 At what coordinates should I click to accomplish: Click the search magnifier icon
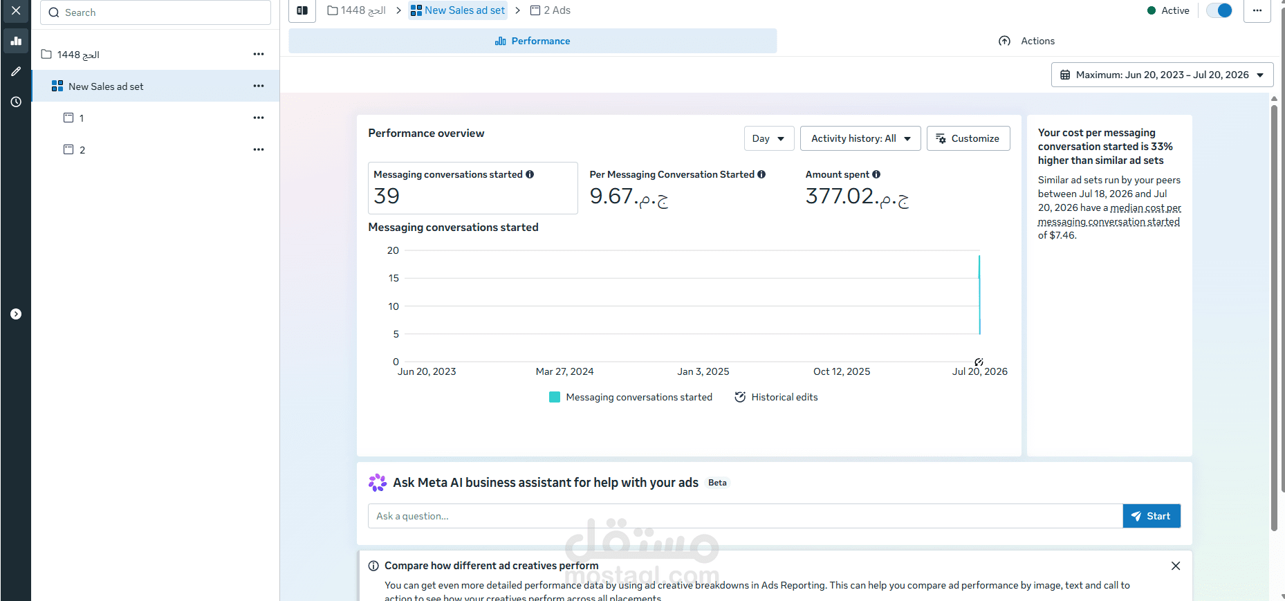pyautogui.click(x=54, y=12)
